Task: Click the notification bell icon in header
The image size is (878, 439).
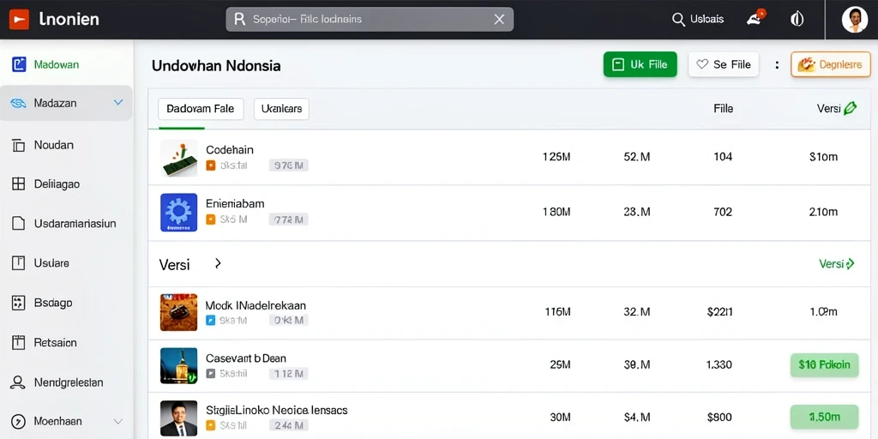Action: [755, 18]
